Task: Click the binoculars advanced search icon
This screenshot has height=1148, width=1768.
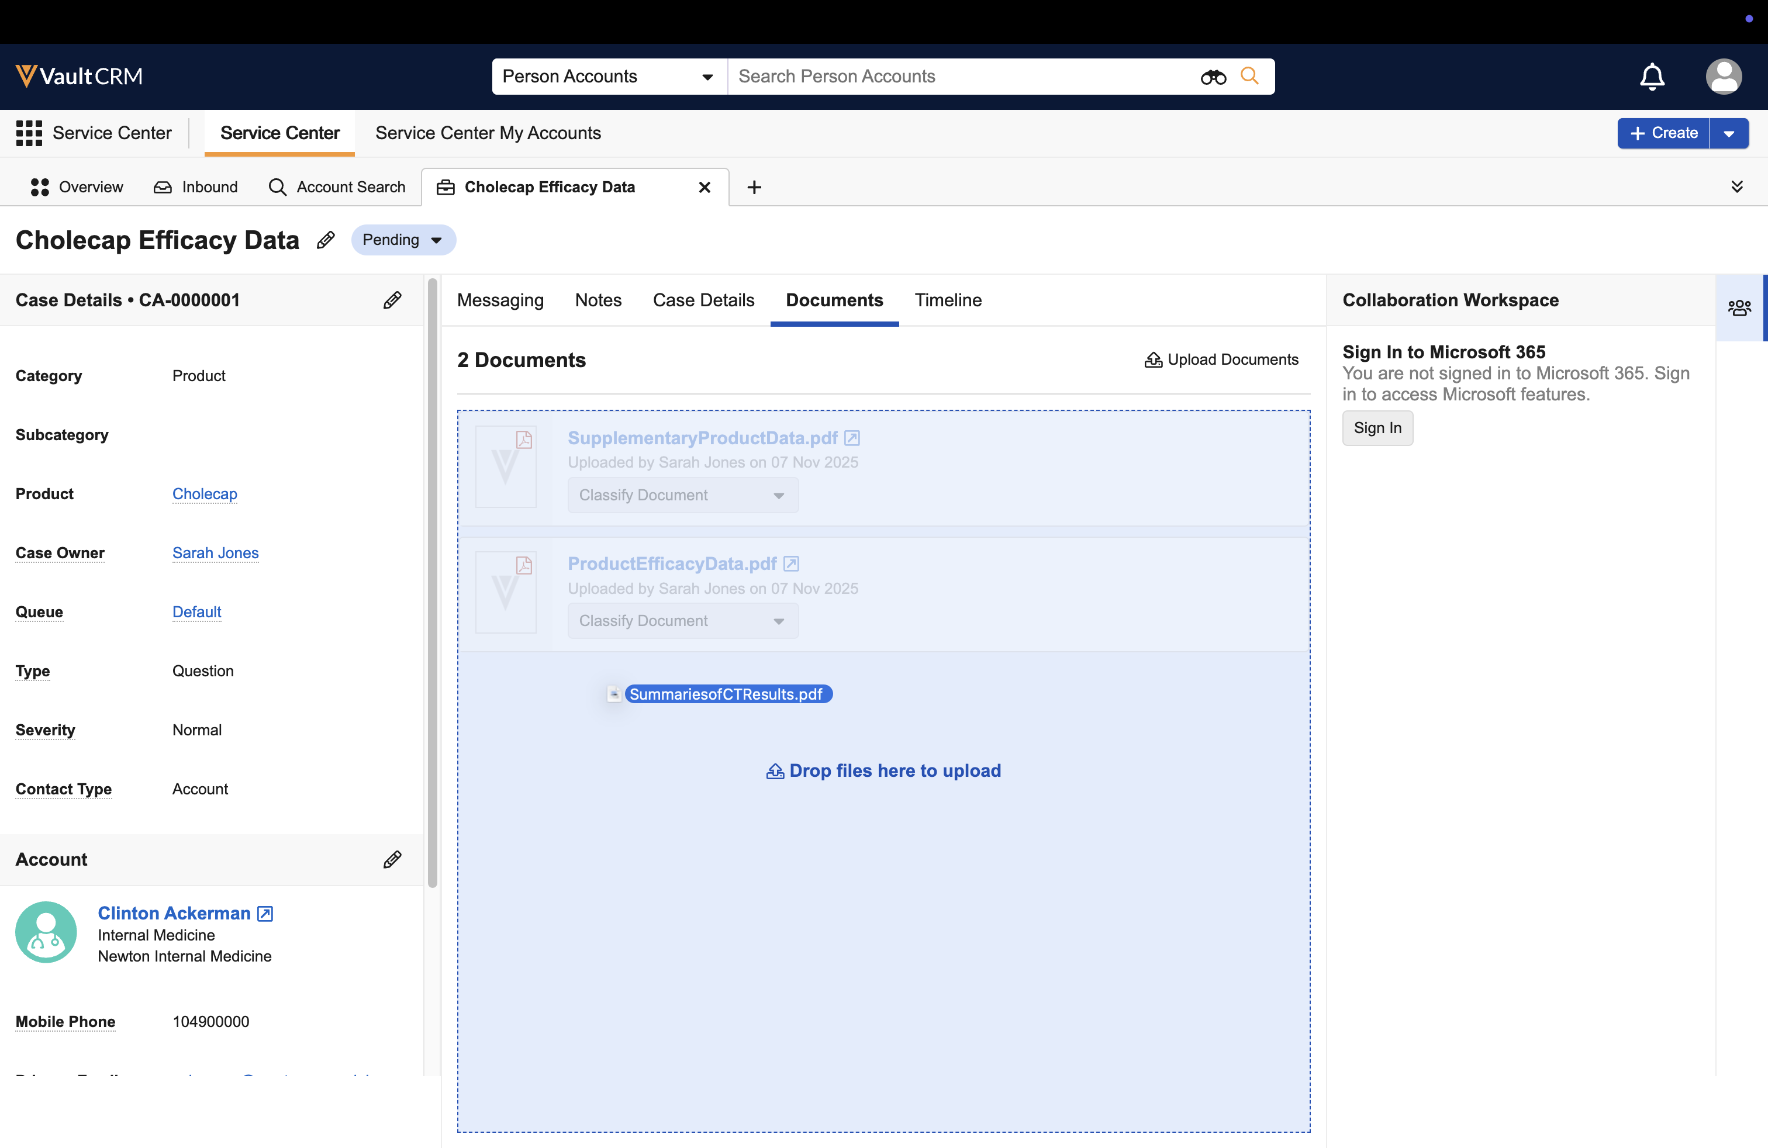Action: (x=1213, y=77)
